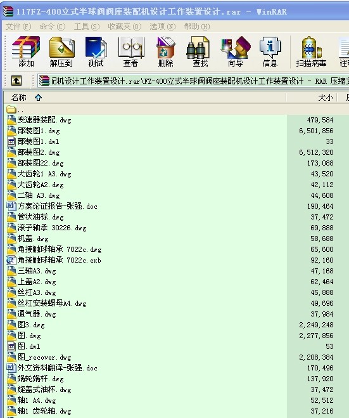Click size value 479,584
This screenshot has width=349, height=418.
pyautogui.click(x=320, y=120)
